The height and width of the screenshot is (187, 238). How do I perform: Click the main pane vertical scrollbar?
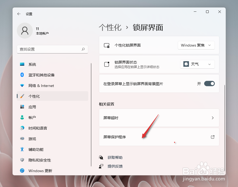click(x=224, y=128)
